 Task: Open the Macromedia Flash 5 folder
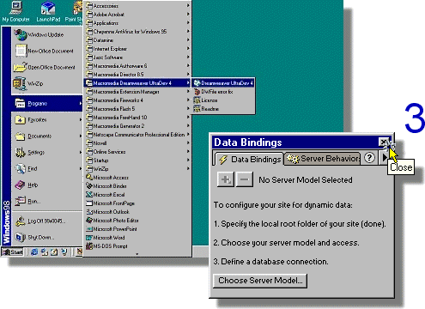137,109
